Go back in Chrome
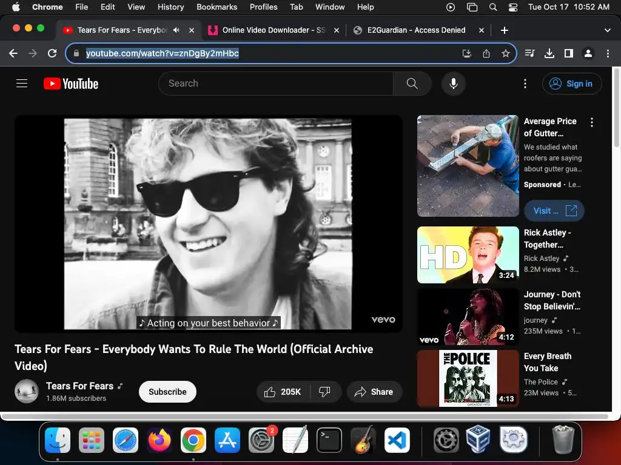This screenshot has height=465, width=621. [x=13, y=53]
